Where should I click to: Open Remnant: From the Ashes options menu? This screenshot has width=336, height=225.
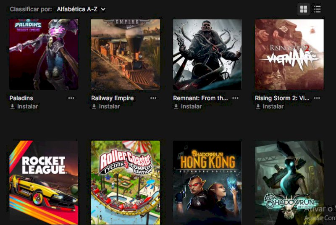235,98
